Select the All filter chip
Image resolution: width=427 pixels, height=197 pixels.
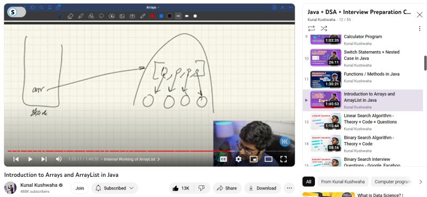click(309, 182)
